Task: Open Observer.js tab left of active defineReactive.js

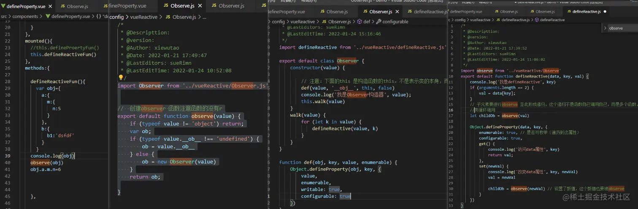Action: (x=545, y=11)
